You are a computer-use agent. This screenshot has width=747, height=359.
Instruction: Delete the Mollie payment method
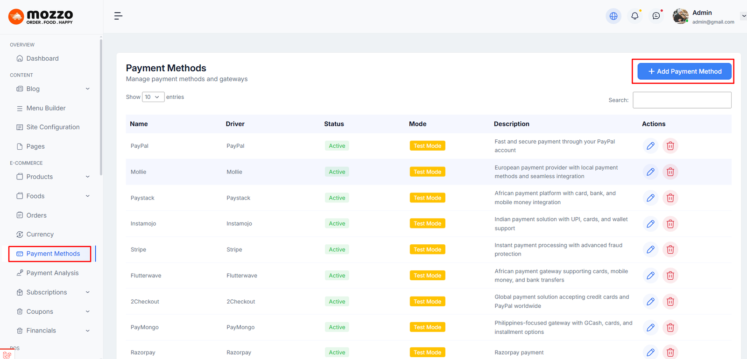tap(670, 172)
